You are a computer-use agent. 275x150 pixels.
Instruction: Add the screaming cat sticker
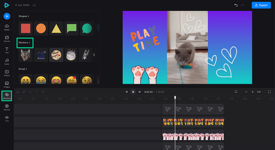25,55
